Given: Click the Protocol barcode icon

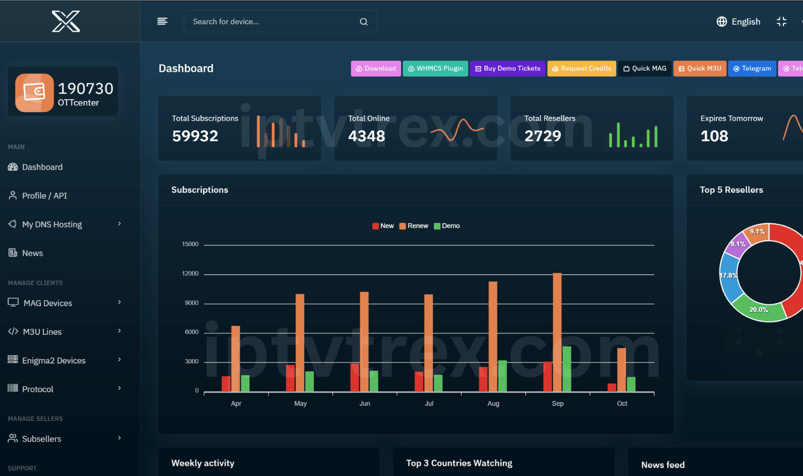Looking at the screenshot, I should [x=13, y=388].
